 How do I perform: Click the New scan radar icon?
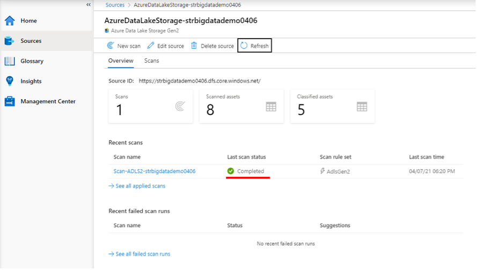[x=111, y=46]
